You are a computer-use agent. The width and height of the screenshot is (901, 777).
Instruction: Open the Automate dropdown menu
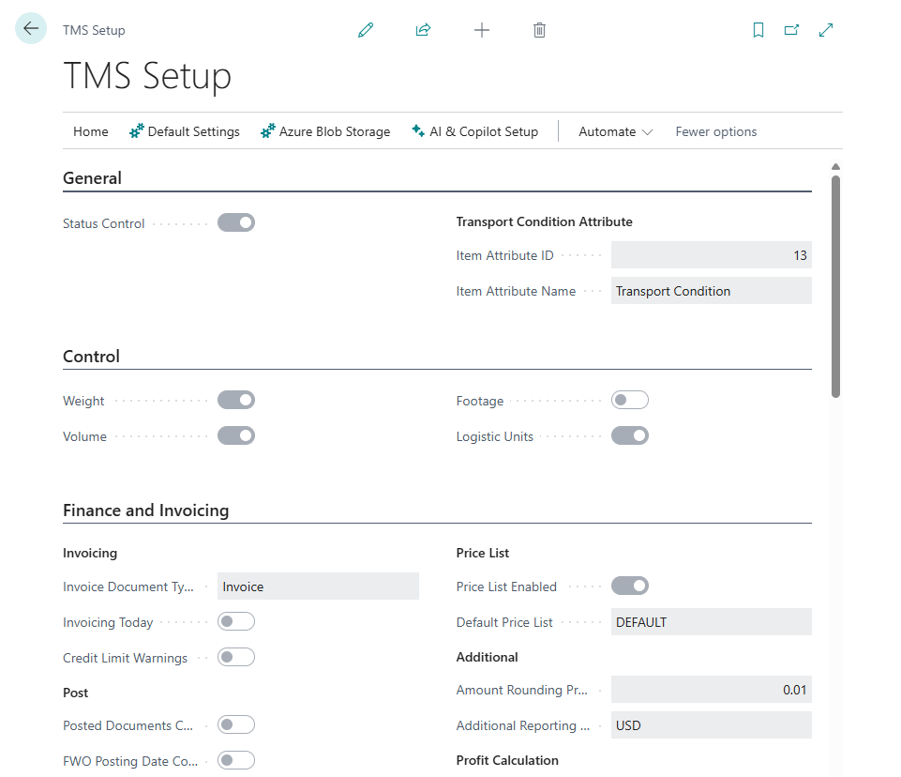(614, 131)
